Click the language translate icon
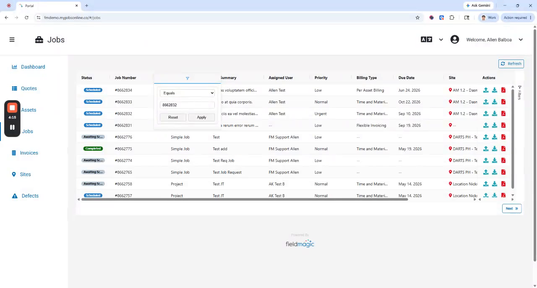Image resolution: width=537 pixels, height=288 pixels. point(426,39)
